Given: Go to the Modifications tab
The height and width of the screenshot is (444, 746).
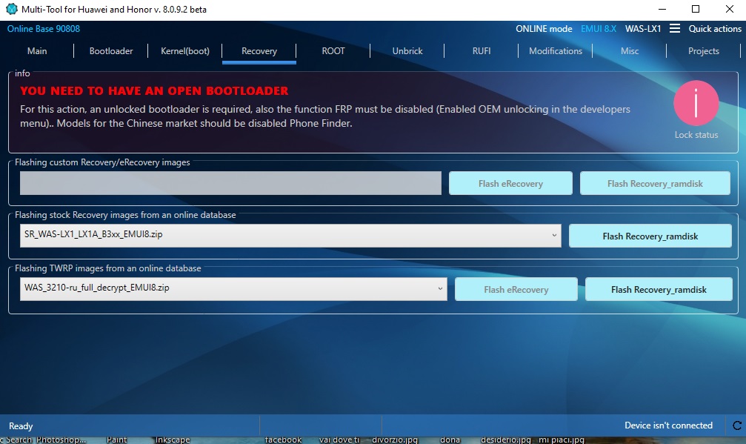Looking at the screenshot, I should [x=556, y=51].
